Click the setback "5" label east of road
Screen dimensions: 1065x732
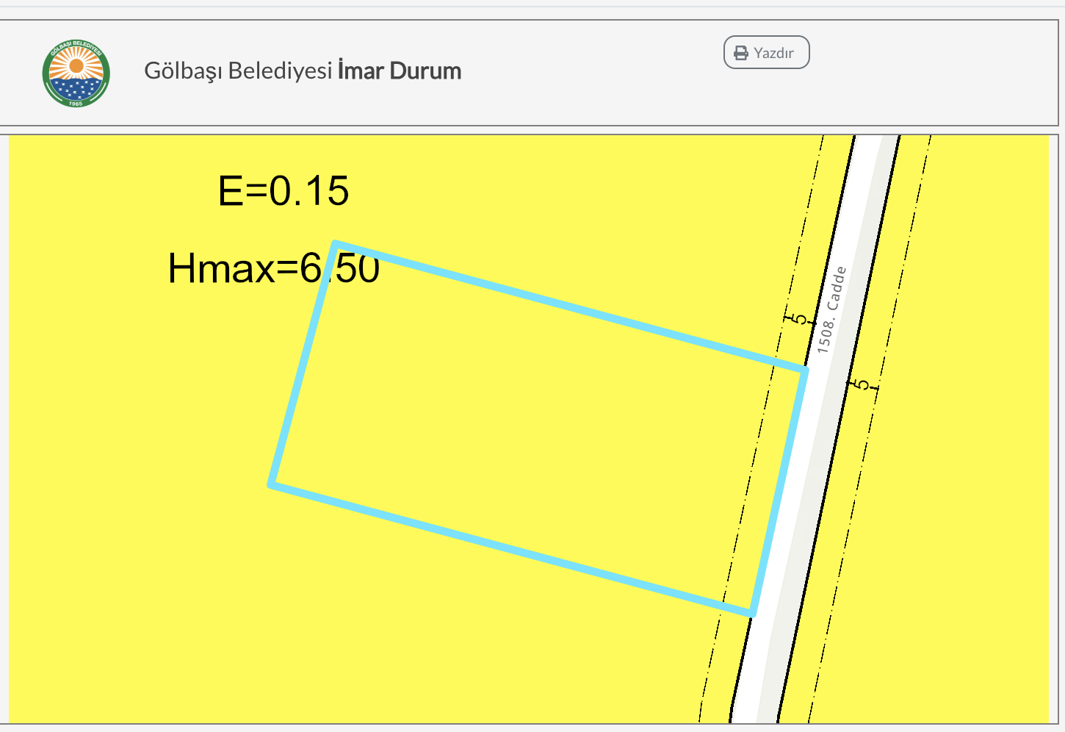862,384
